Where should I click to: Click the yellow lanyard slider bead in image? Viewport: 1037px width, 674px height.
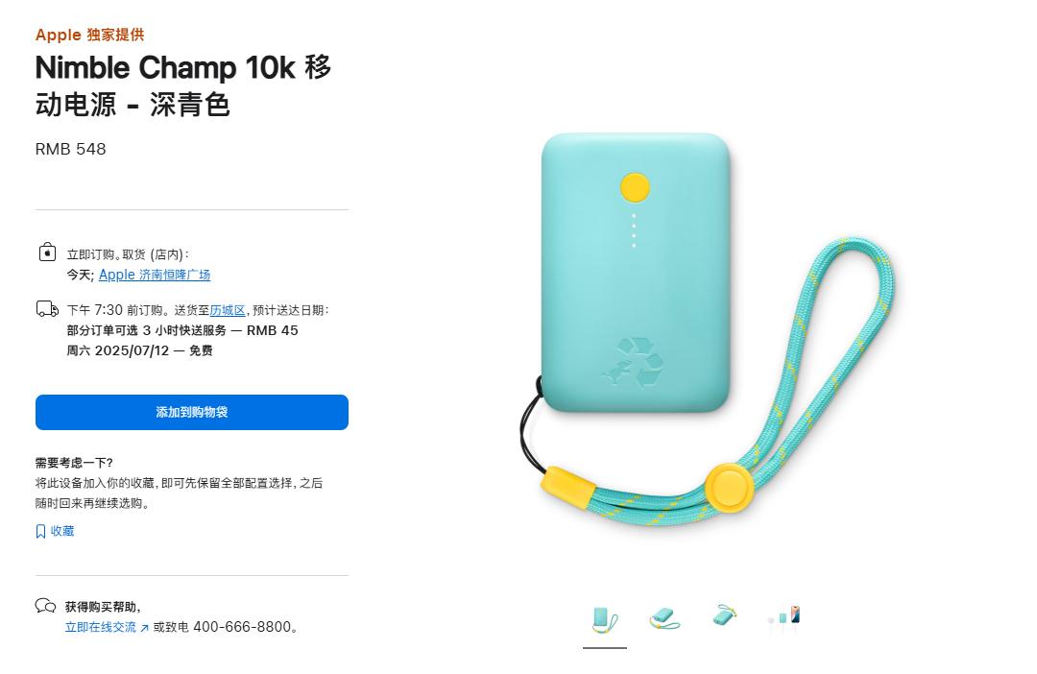(x=729, y=488)
